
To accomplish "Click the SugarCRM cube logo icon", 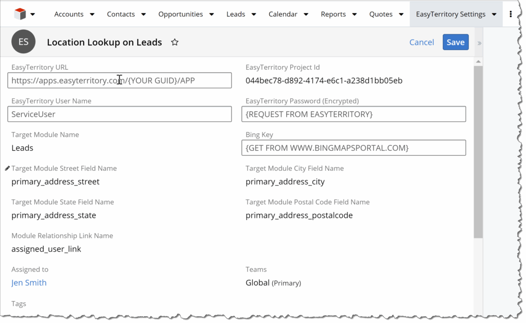I will click(20, 14).
